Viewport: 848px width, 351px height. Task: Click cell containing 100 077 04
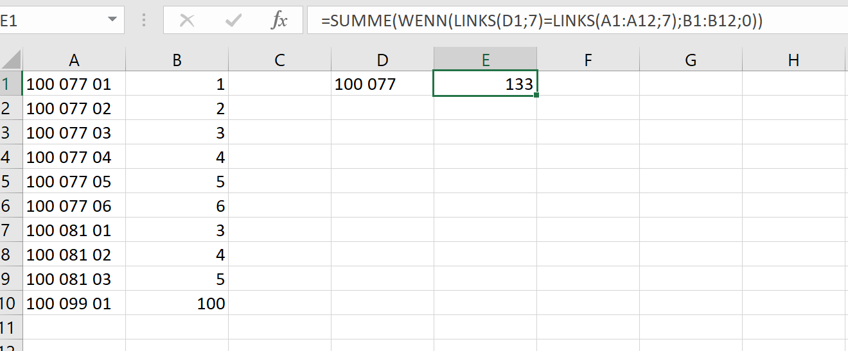tap(75, 157)
